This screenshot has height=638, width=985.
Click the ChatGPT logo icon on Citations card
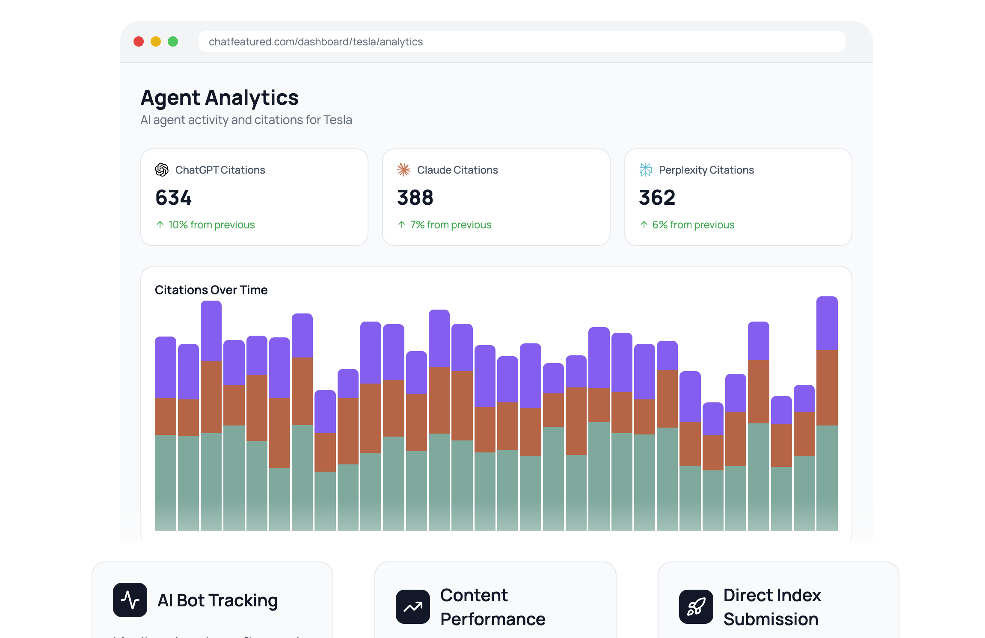tap(161, 170)
